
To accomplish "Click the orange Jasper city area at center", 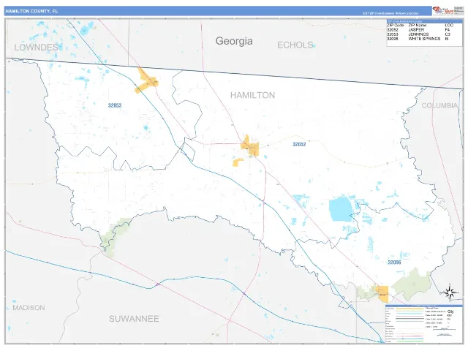I will 250,146.
